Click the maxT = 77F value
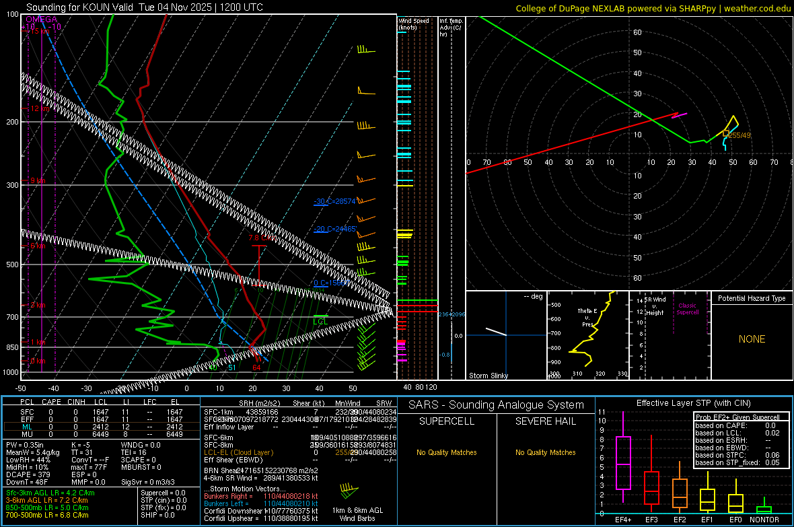The height and width of the screenshot is (527, 794). [x=89, y=467]
